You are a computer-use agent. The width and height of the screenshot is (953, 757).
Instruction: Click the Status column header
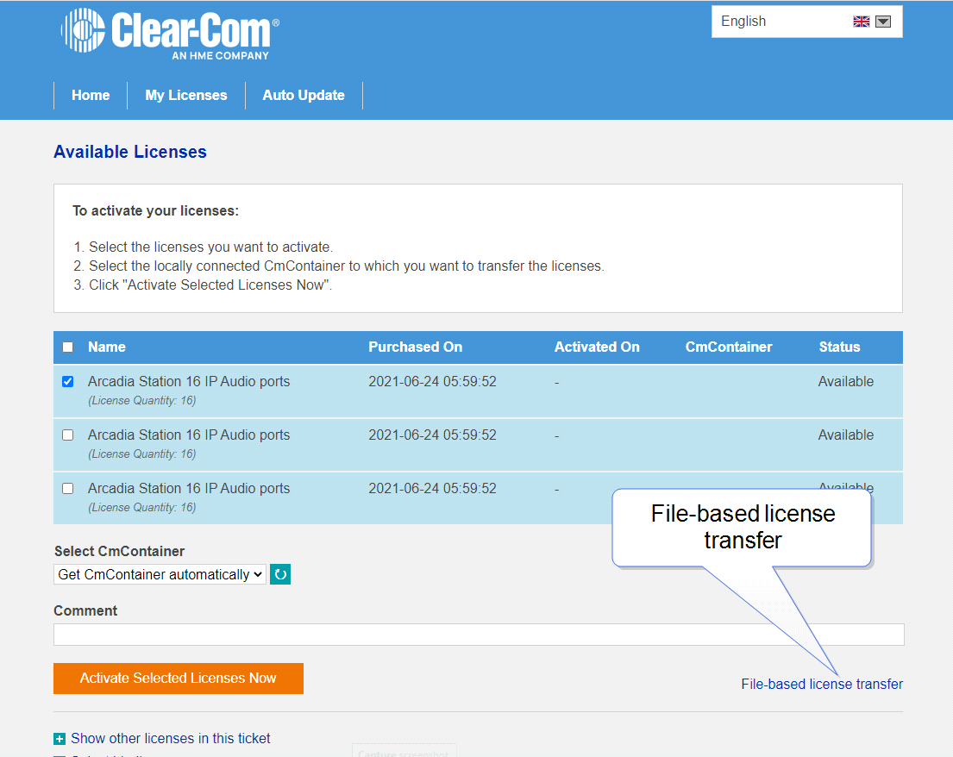point(839,347)
